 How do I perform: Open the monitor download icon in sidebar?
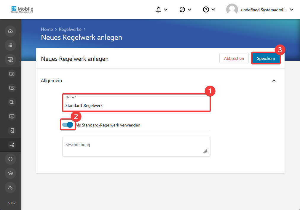pos(12,102)
